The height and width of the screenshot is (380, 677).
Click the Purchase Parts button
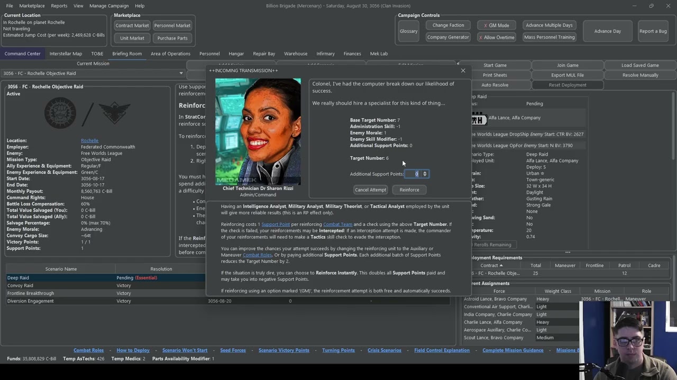[x=172, y=38]
